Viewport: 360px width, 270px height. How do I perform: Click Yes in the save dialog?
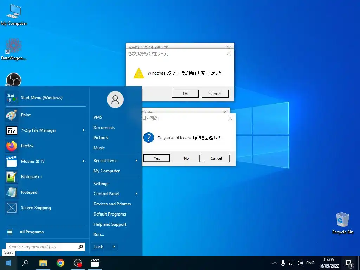[x=157, y=158]
